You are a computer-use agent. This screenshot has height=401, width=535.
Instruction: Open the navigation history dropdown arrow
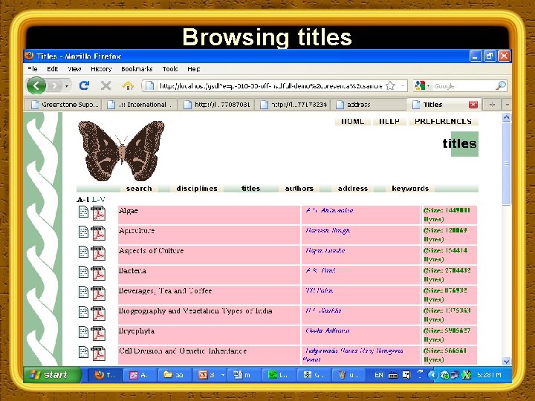click(x=66, y=86)
